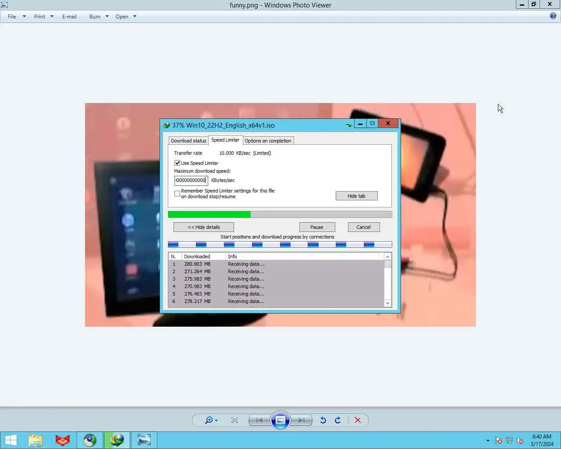
Task: Open the zoom display size control
Action: click(x=211, y=420)
